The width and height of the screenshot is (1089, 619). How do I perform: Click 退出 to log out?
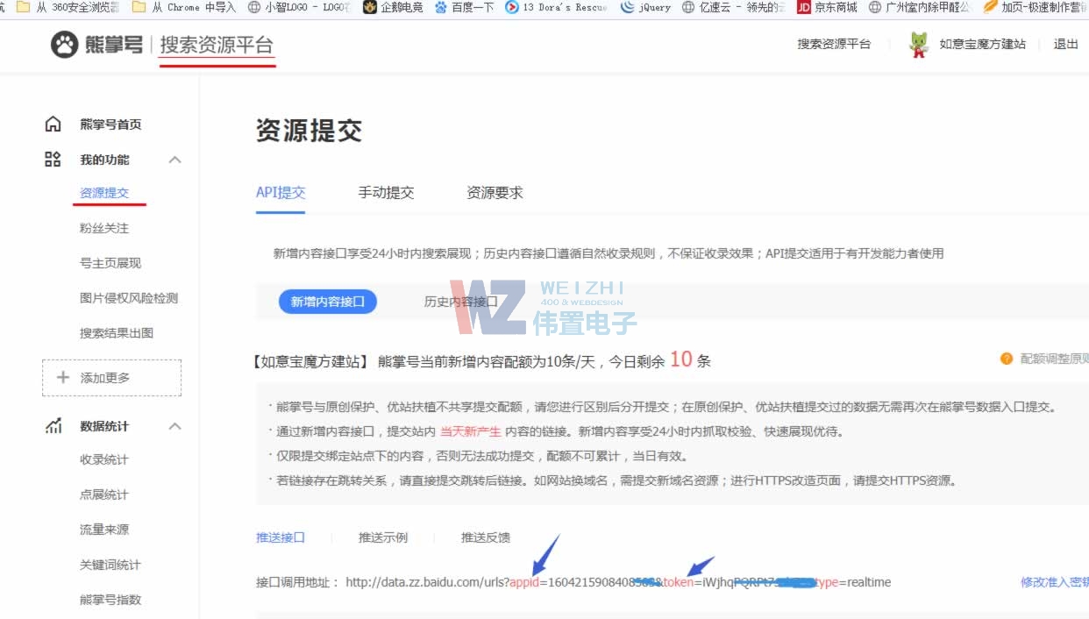pos(1065,44)
